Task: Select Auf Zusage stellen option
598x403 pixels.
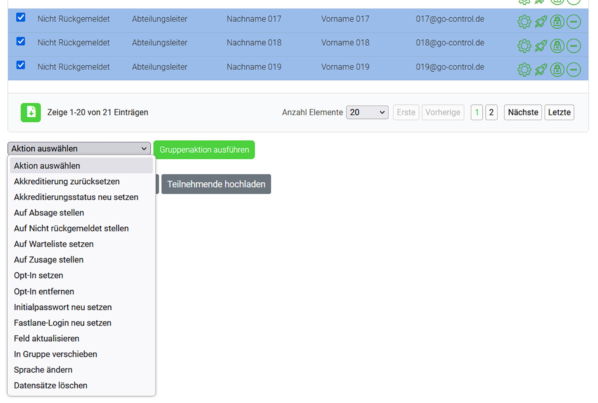Action: click(49, 260)
